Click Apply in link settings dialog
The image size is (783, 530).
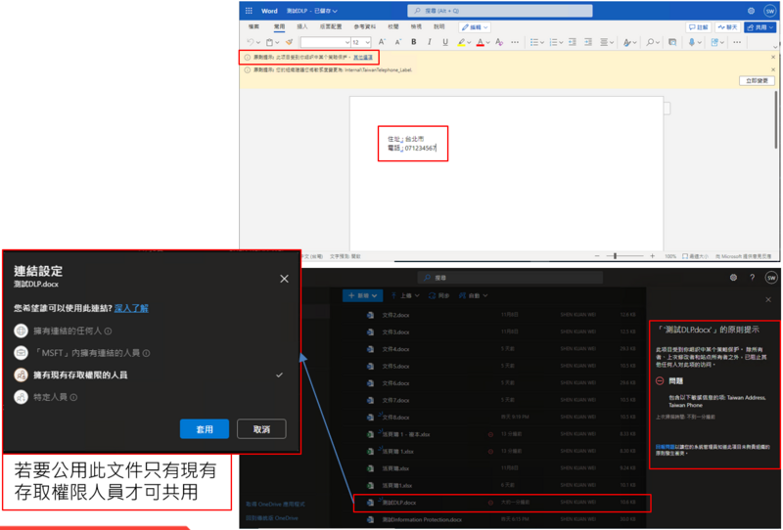click(x=205, y=428)
